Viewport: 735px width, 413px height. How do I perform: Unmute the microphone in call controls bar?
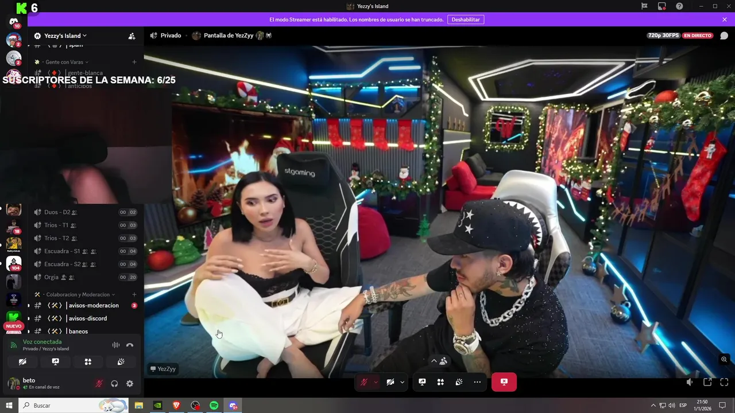click(x=364, y=382)
